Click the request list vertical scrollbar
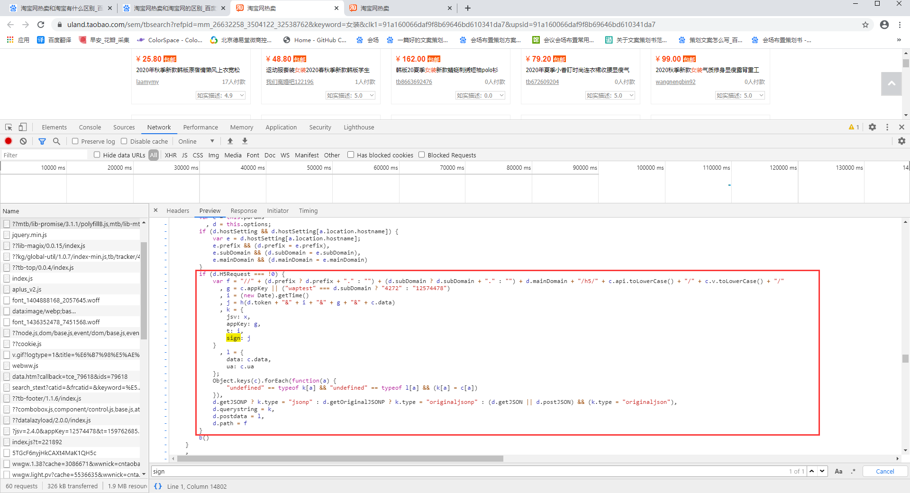Viewport: 910px width, 493px height. pos(144,290)
